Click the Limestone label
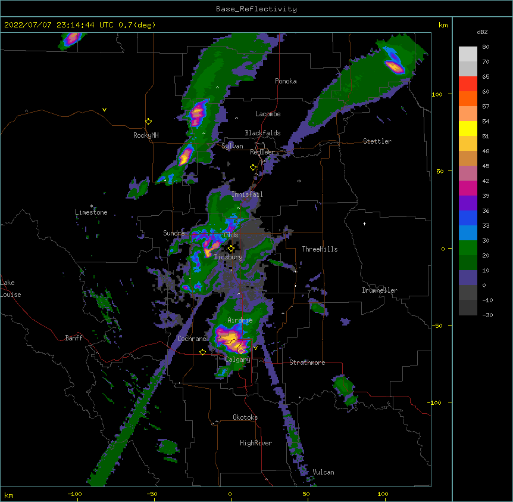The height and width of the screenshot is (502, 513). point(91,212)
